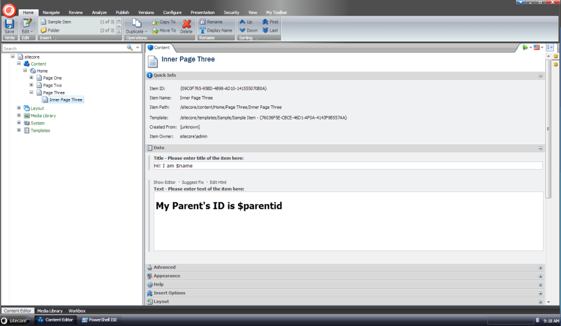
Task: Expand the Appearance section
Action: 541,276
